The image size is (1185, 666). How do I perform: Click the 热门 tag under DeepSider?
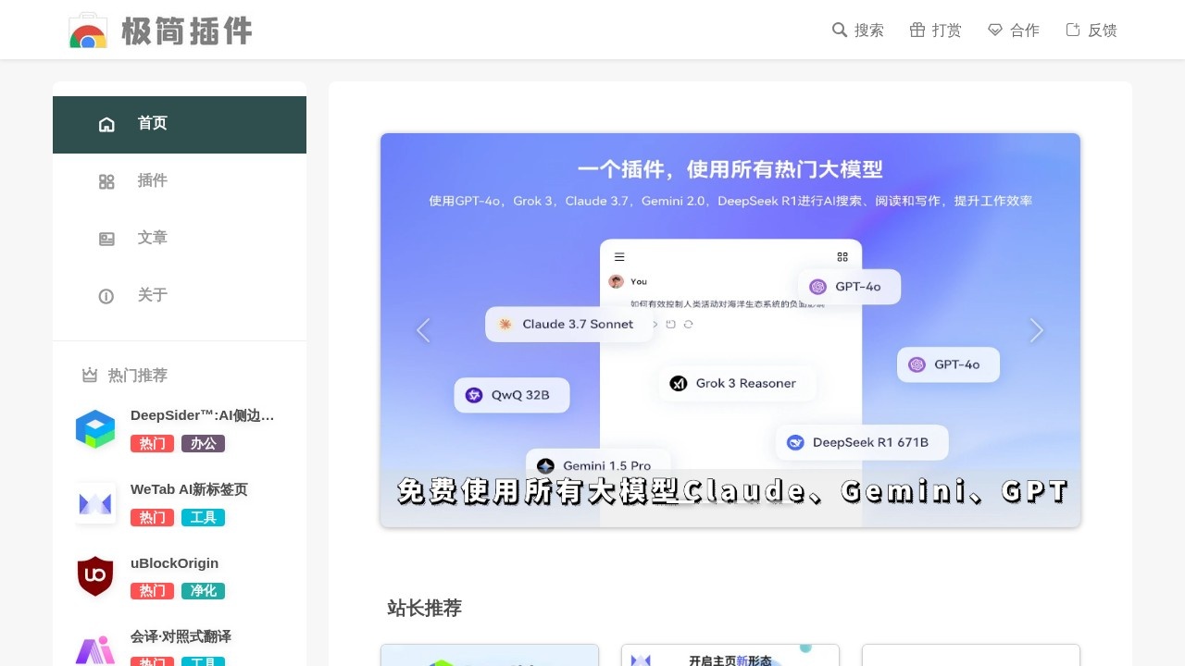pyautogui.click(x=152, y=443)
